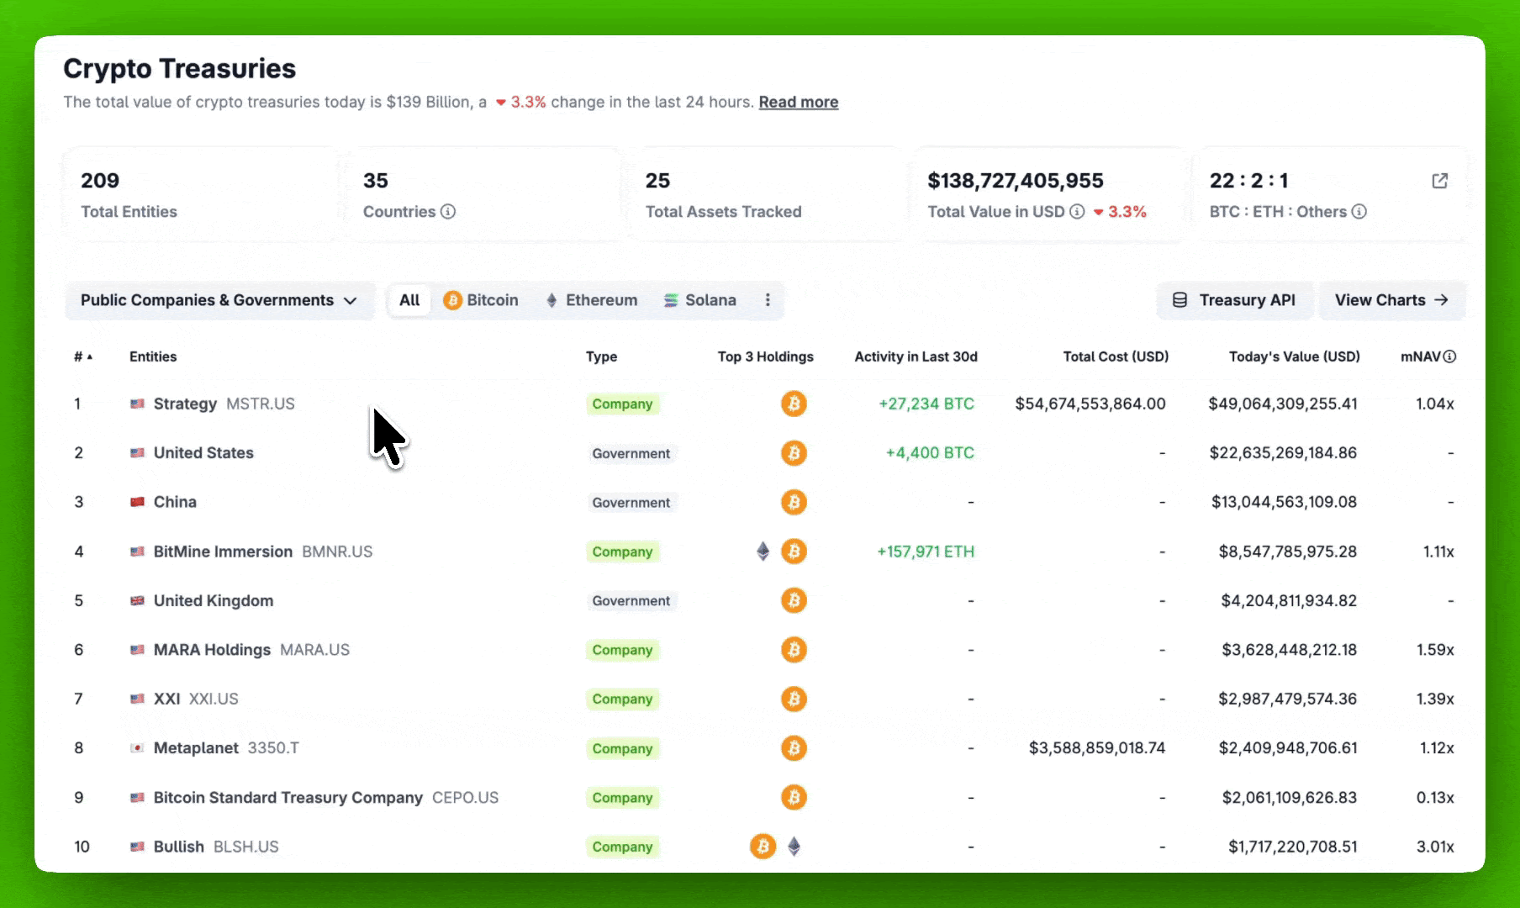Click the Bitcoin icon in BitMine Immersion row
Screen dimensions: 1520x908
click(x=794, y=552)
